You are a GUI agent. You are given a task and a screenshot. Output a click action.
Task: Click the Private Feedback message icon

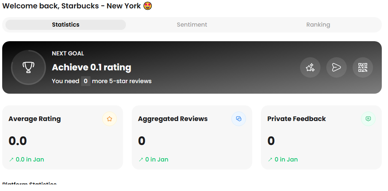point(368,119)
